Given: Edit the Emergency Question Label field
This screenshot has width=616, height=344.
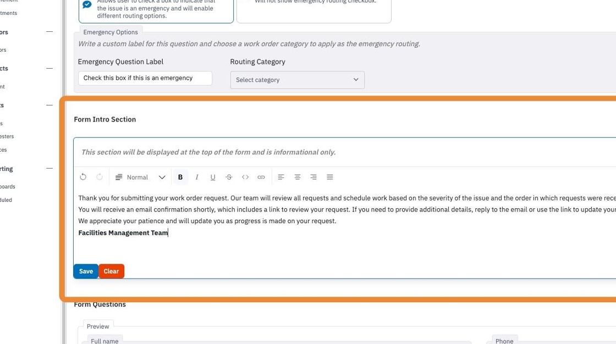Looking at the screenshot, I should tap(145, 78).
